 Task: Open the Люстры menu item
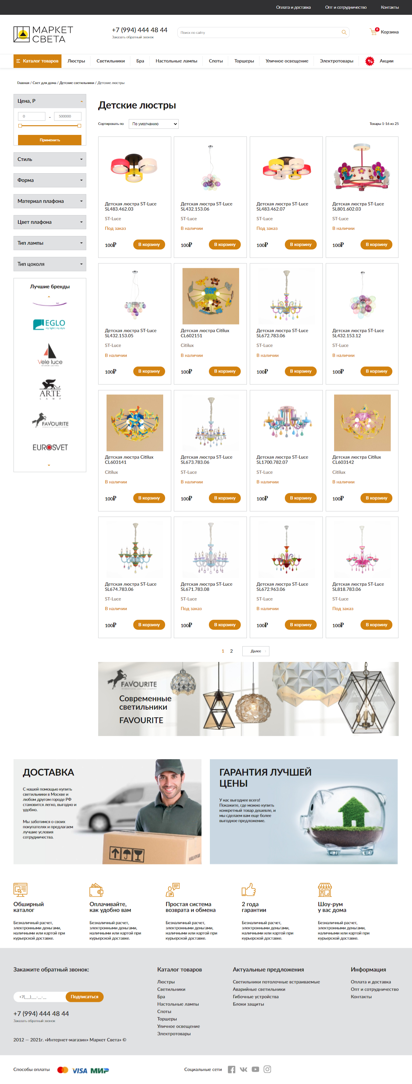[x=76, y=61]
